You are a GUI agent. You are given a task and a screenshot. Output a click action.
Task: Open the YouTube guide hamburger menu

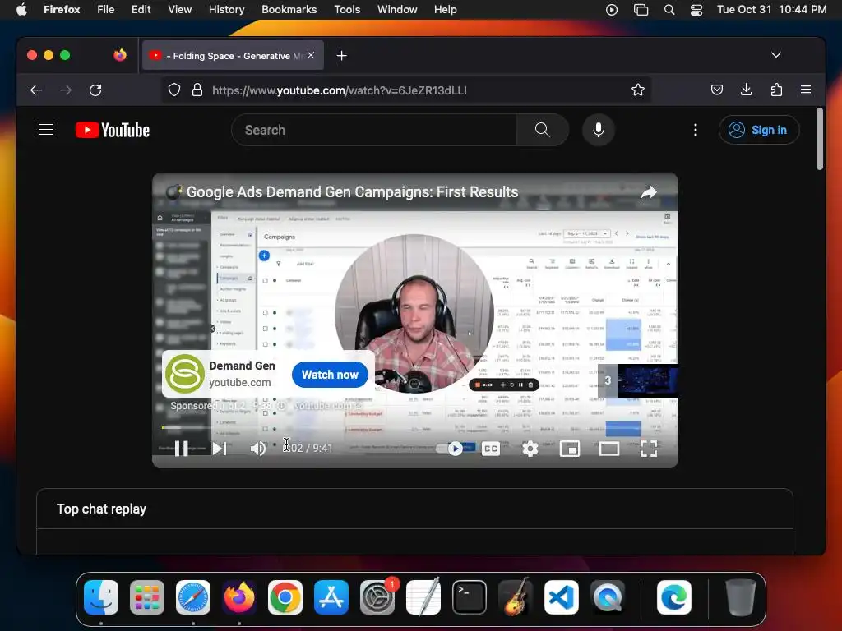click(46, 130)
